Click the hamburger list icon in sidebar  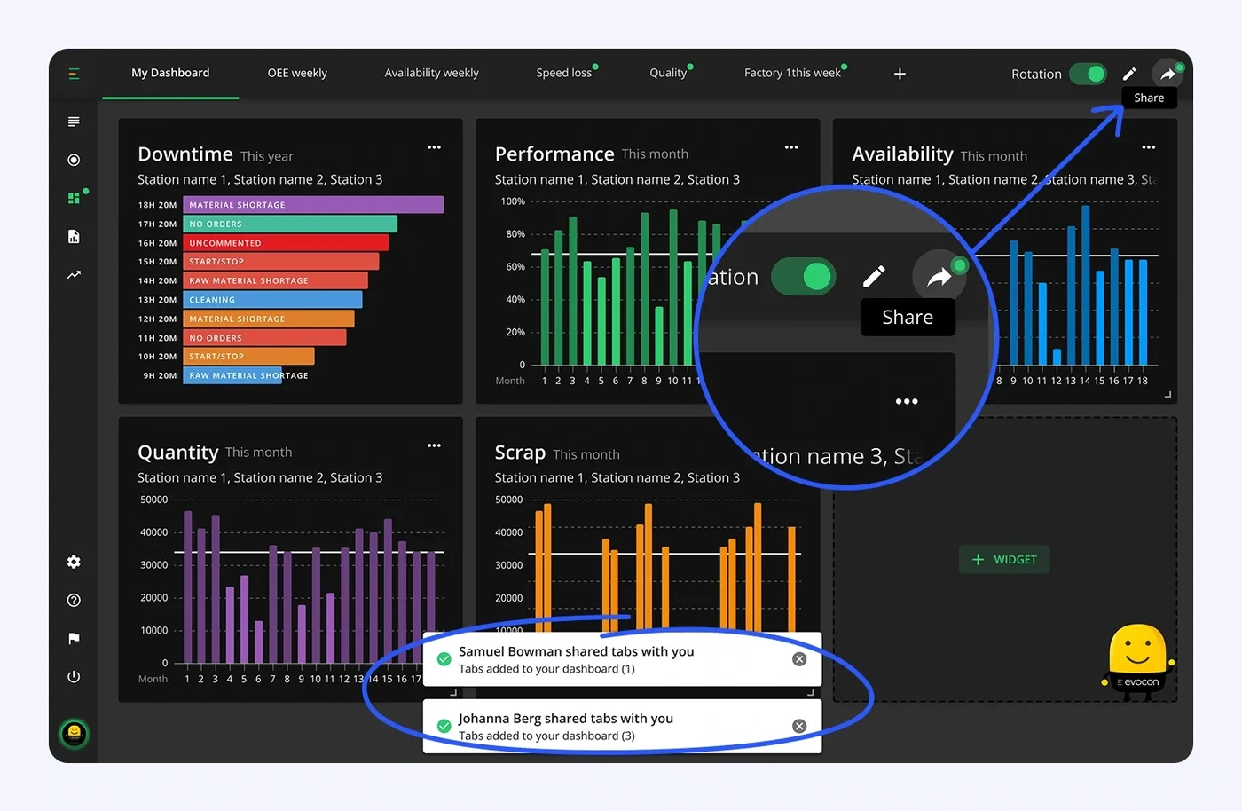(x=74, y=122)
